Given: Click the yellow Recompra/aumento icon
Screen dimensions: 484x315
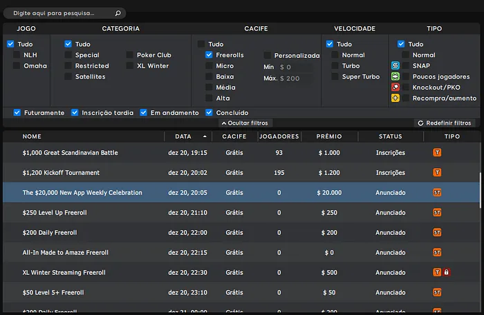Looking at the screenshot, I should (395, 98).
